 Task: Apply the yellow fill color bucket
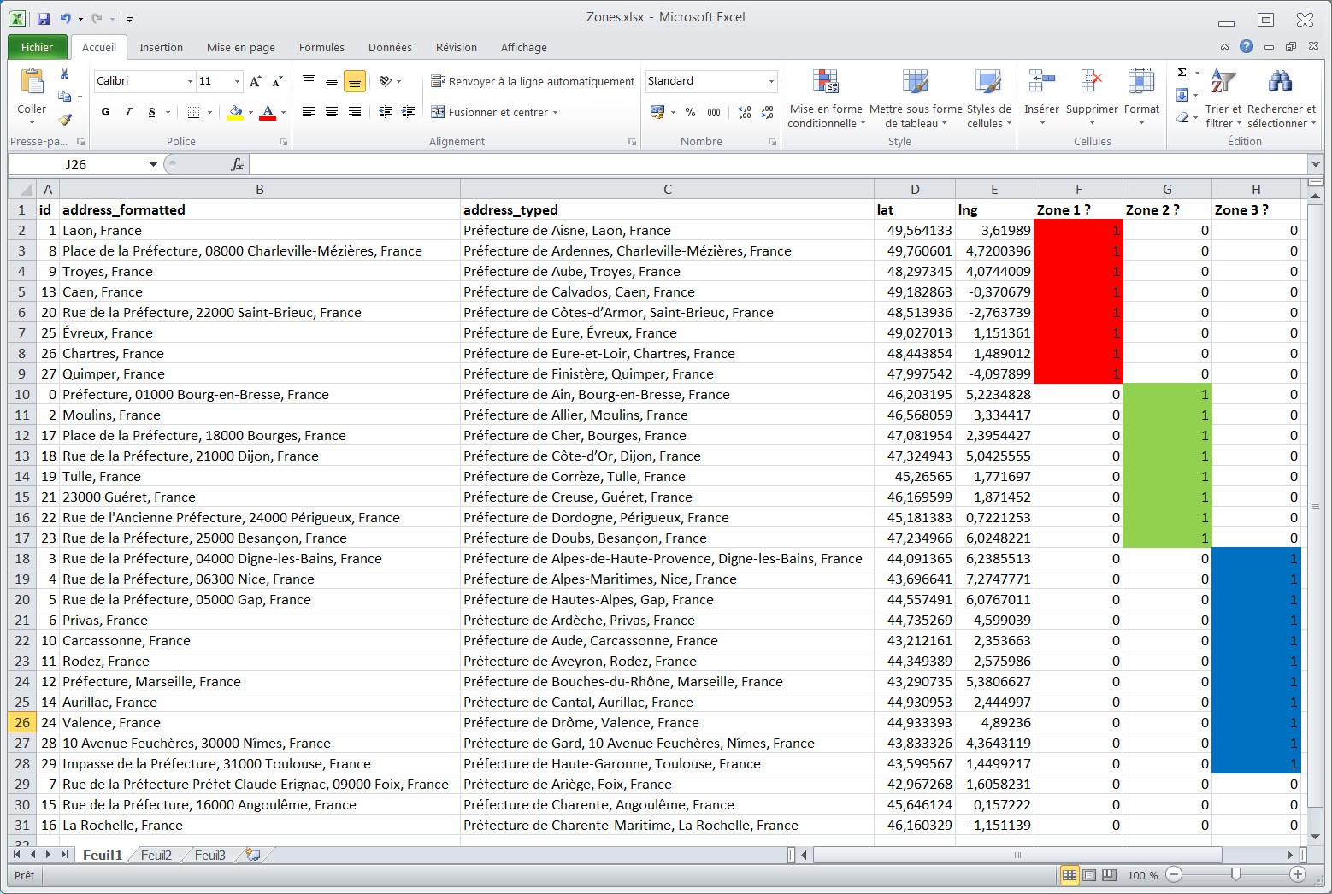coord(235,112)
